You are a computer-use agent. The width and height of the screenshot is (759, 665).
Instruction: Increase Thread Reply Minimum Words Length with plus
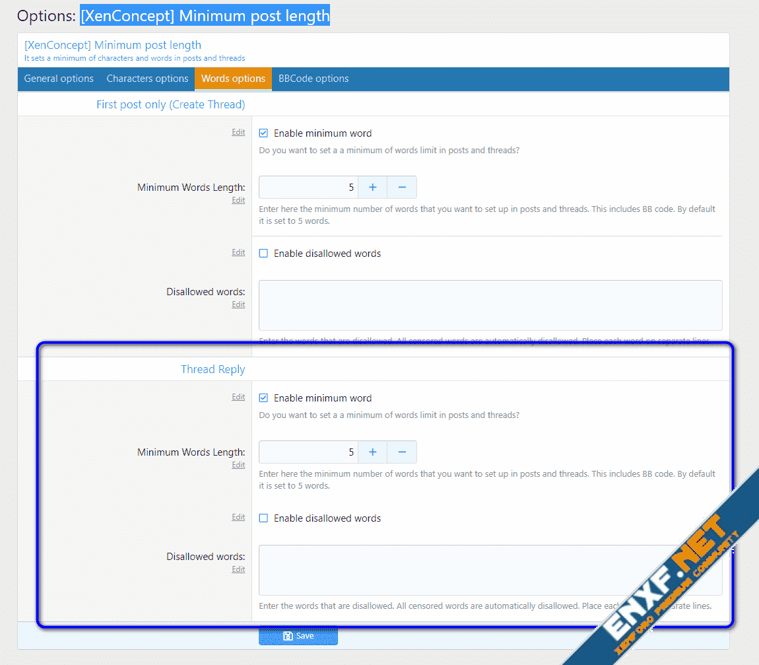point(372,452)
